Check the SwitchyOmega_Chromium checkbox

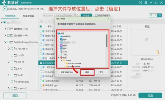click(8, 42)
